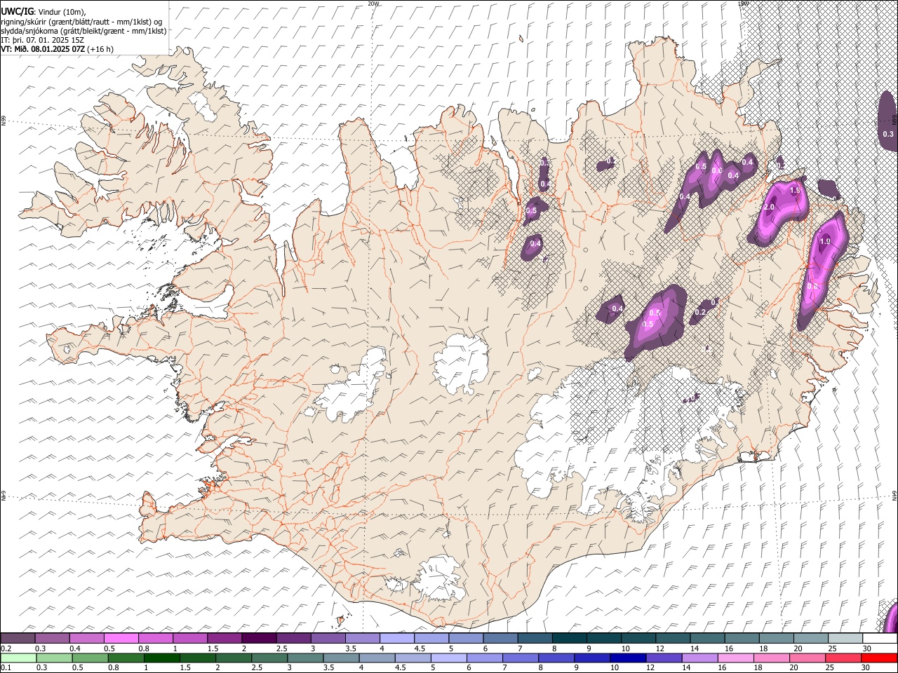Choose the light lavender upper swatch from 4 to 4.5
Screen dimensions: 898x673
click(396, 639)
